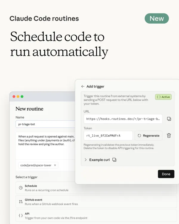The image size is (179, 224).
Task: Click the New badge
Action: point(157,19)
